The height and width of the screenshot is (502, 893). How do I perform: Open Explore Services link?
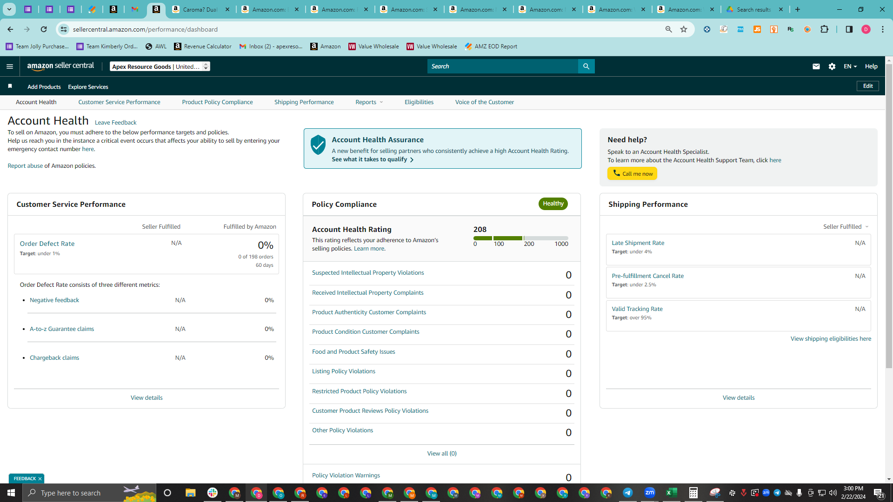coord(88,87)
